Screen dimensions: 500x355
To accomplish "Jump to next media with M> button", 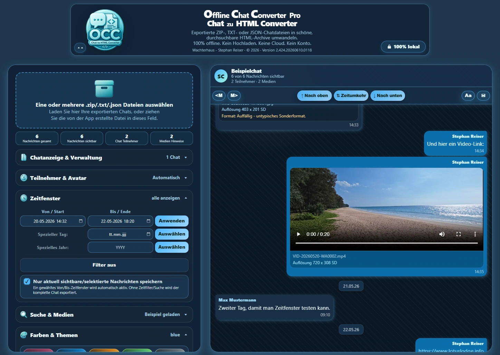I will coord(234,96).
